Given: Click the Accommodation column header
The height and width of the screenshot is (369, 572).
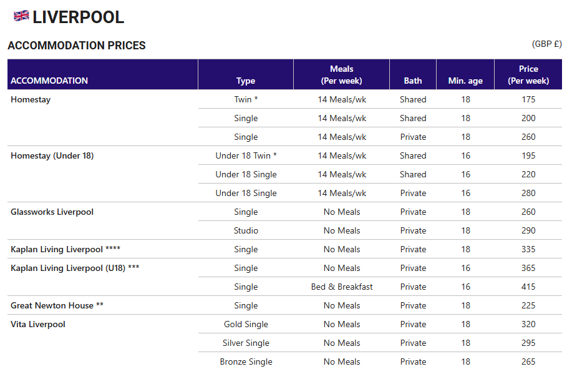Looking at the screenshot, I should coord(49,81).
